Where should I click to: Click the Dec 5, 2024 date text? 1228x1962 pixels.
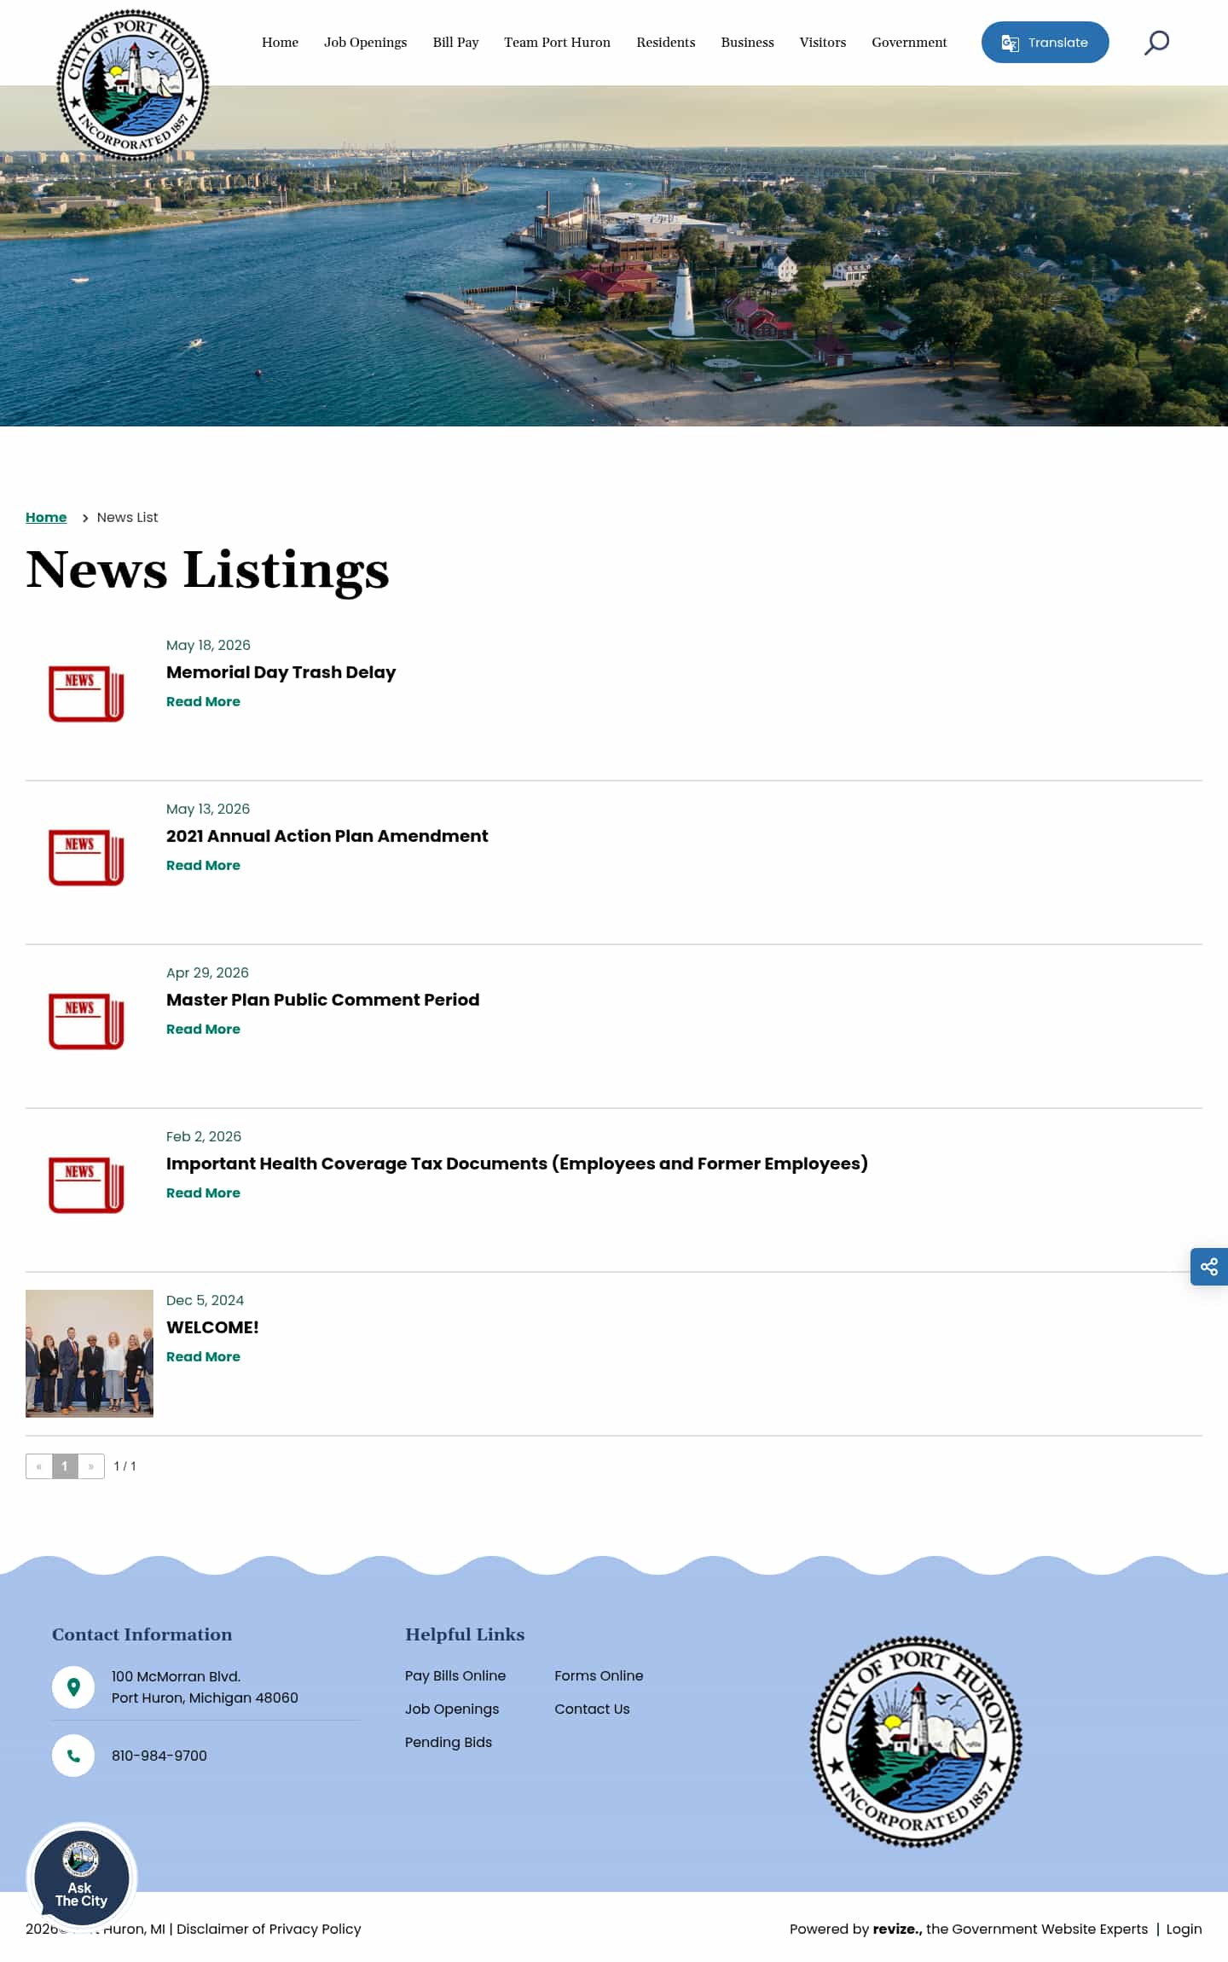pyautogui.click(x=205, y=1300)
